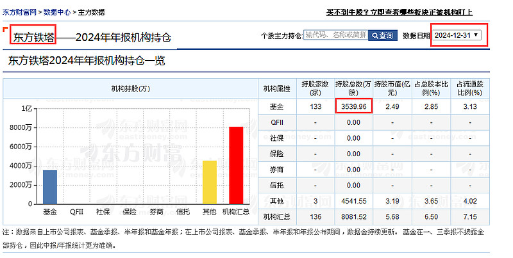Click the 占流通股比例(%) column header
This screenshot has width=513, height=258.
(470, 88)
